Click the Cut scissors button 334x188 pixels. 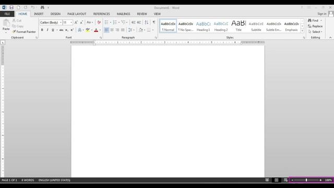[x=17, y=20]
